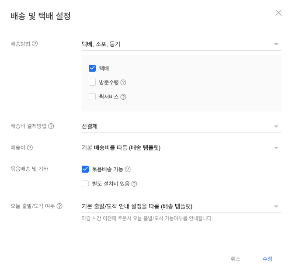Viewport: 292px width, 271px height.
Task: Check the 퀵서비스 option
Action: click(92, 97)
